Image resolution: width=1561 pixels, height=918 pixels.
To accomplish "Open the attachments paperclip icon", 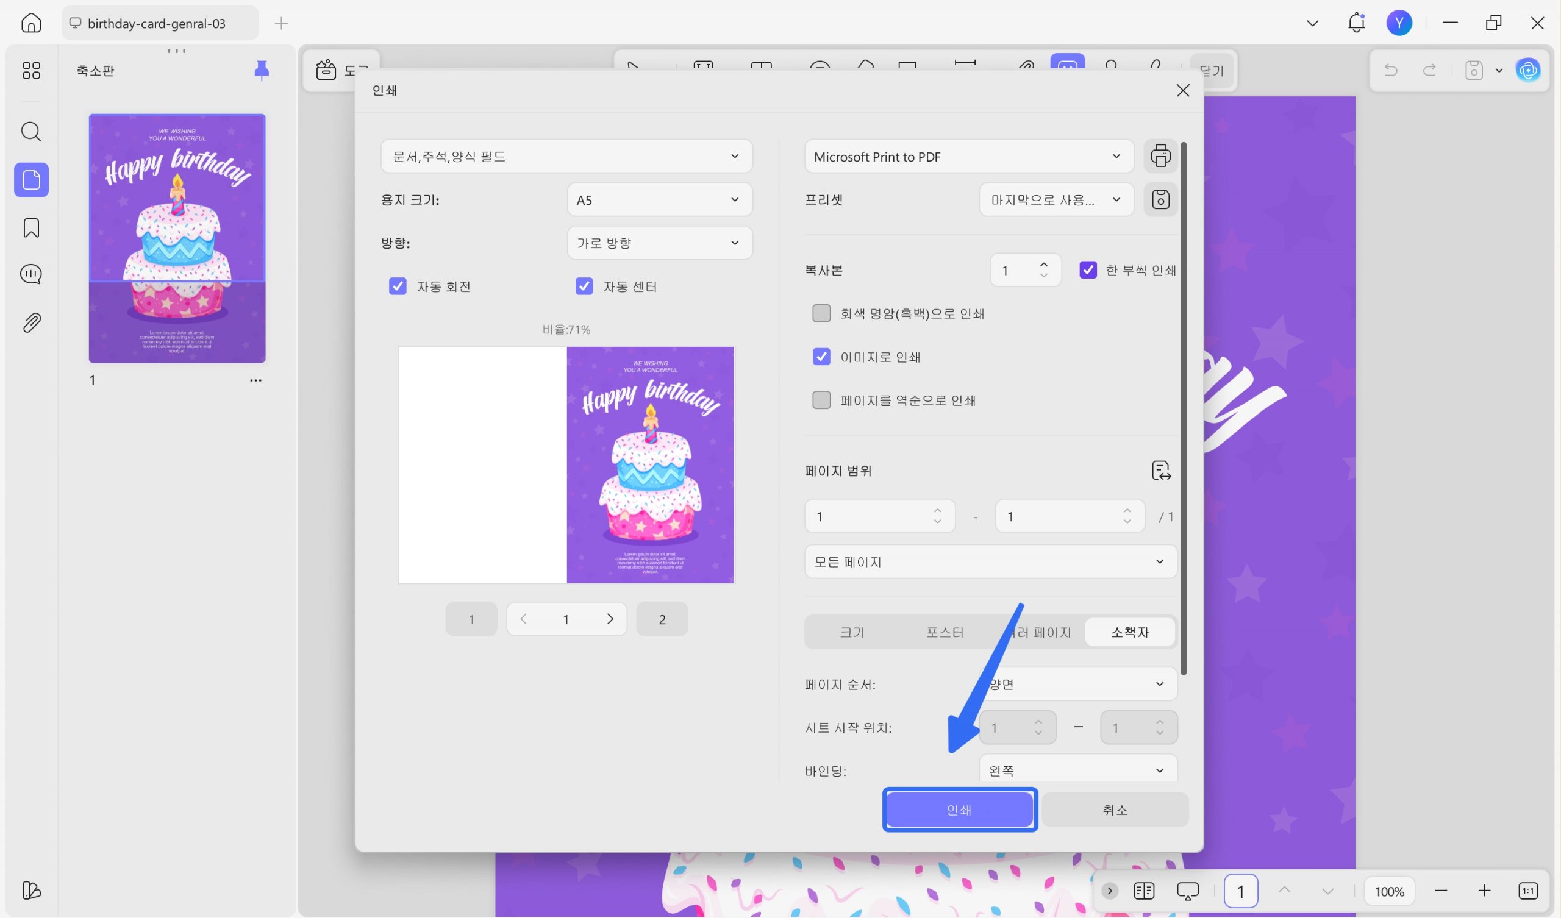I will tap(31, 322).
